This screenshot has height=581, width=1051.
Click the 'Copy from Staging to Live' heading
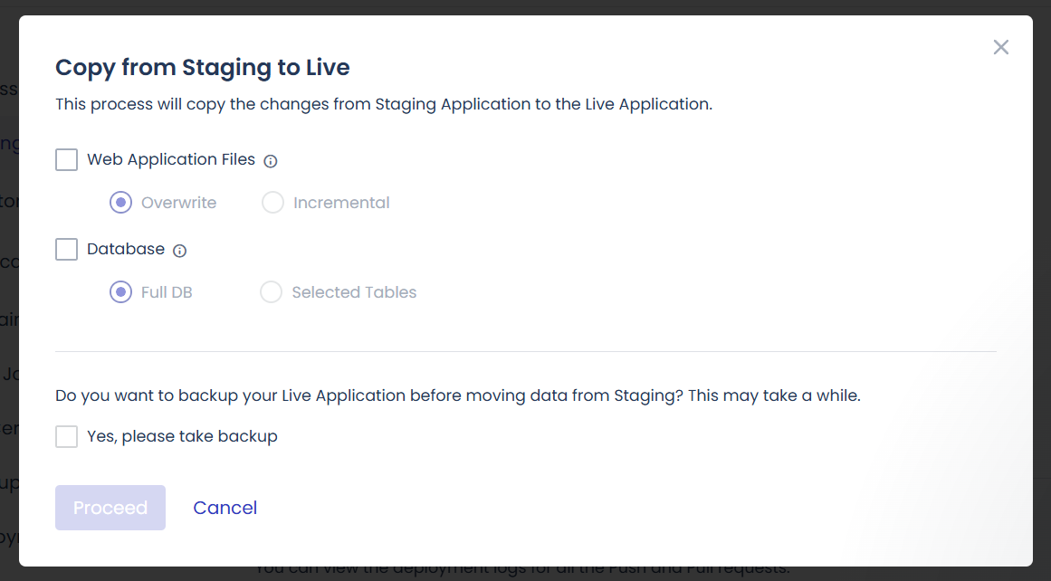tap(203, 67)
